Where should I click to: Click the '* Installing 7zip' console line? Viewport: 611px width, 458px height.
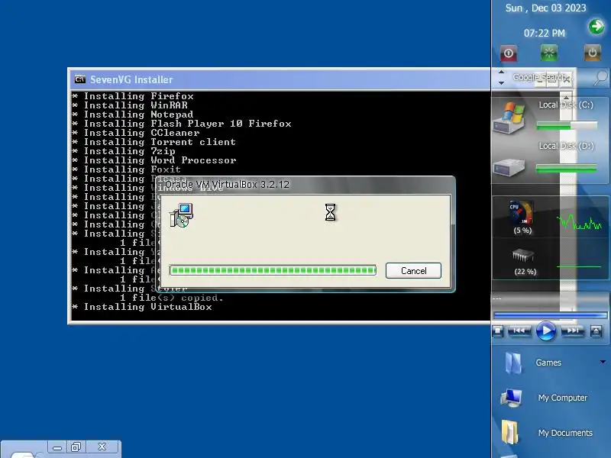pos(124,151)
